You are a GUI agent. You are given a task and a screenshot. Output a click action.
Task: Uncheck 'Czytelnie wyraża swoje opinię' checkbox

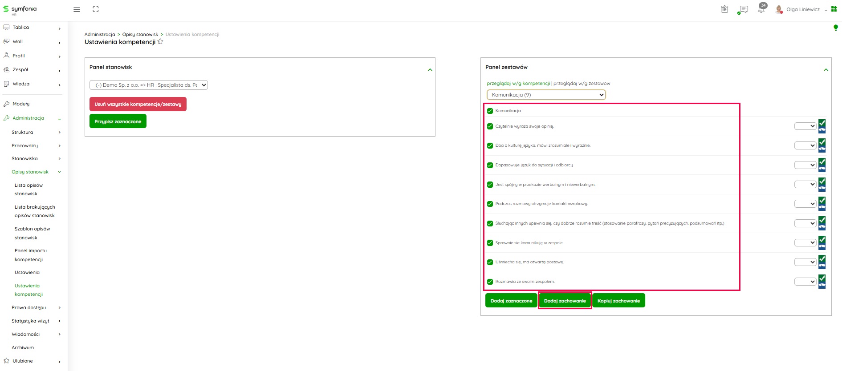point(490,126)
